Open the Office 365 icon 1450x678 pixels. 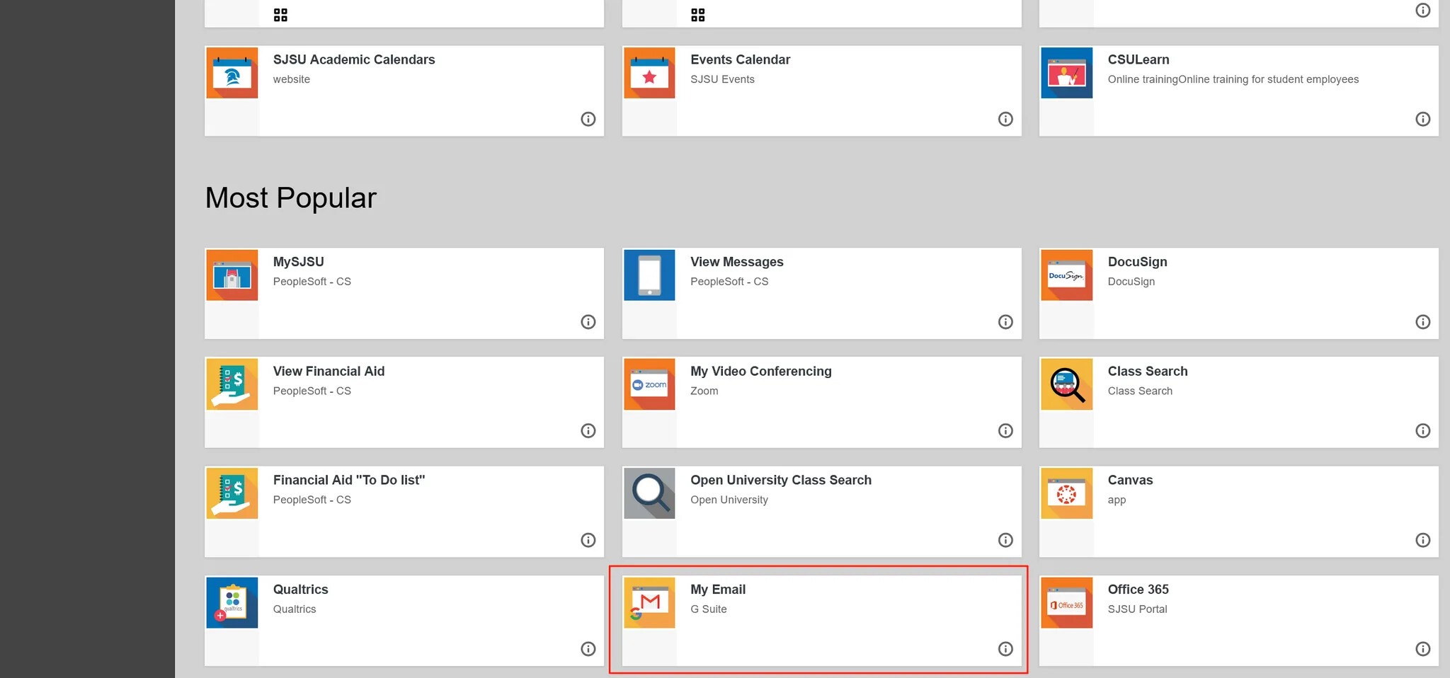[x=1066, y=602]
